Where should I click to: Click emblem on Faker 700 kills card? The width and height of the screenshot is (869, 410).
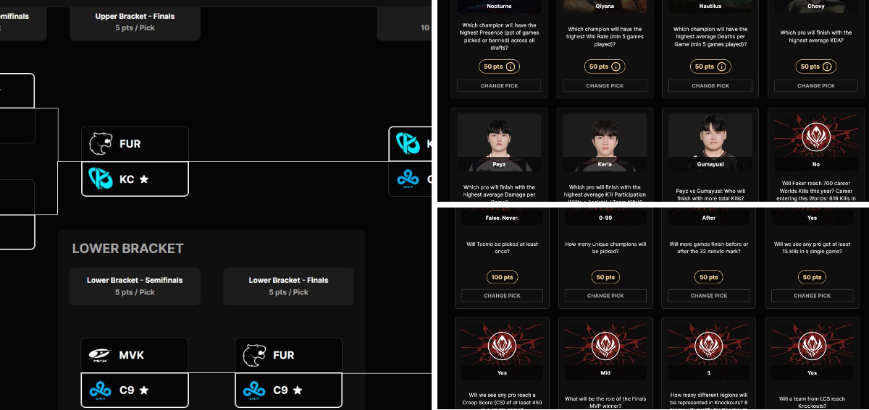pos(816,136)
